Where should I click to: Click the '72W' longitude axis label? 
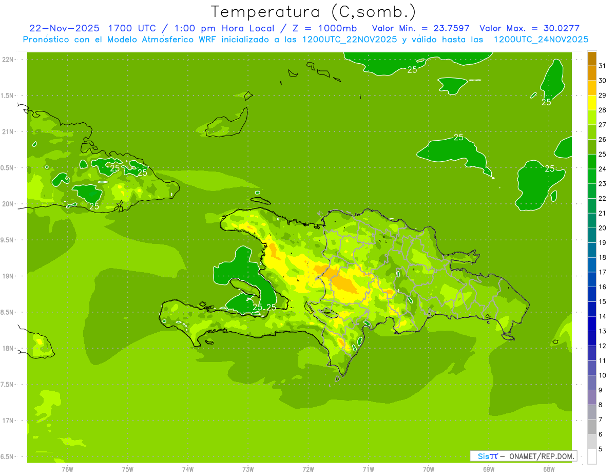tap(309, 469)
